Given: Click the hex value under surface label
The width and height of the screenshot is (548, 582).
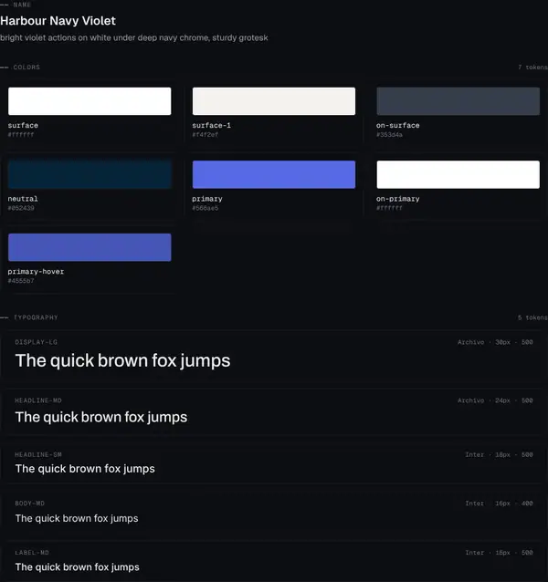Looking at the screenshot, I should (x=21, y=135).
